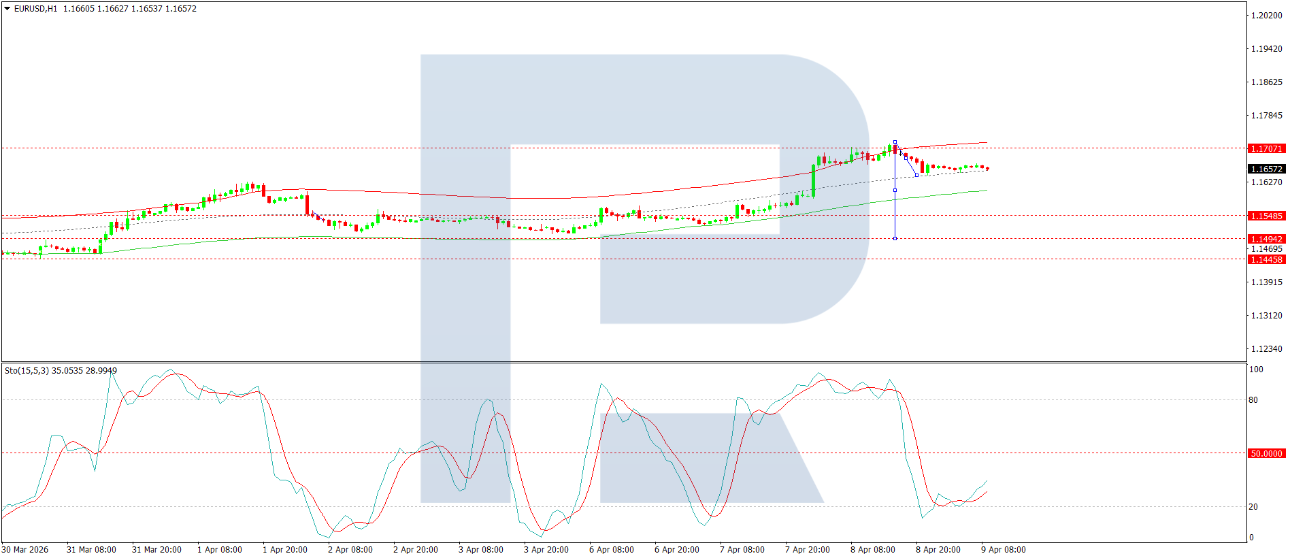Select the 1.17071 red price label

[x=1266, y=148]
